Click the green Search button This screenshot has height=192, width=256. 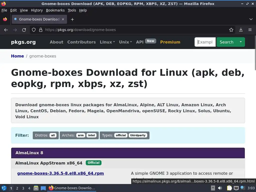226,42
